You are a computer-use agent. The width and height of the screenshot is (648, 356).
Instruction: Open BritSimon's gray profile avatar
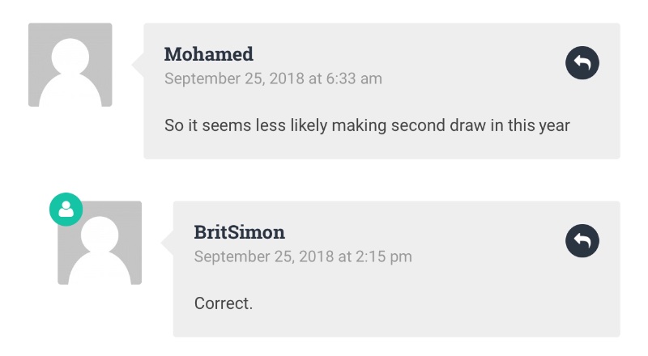pos(100,243)
